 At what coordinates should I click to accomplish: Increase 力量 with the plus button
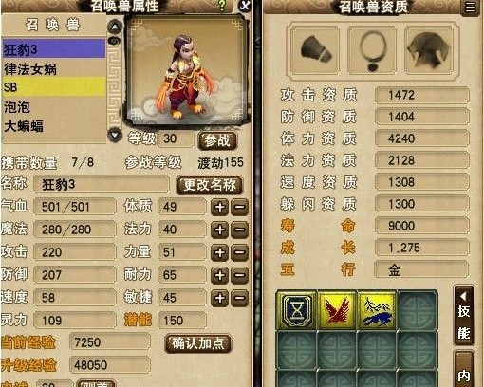click(219, 252)
